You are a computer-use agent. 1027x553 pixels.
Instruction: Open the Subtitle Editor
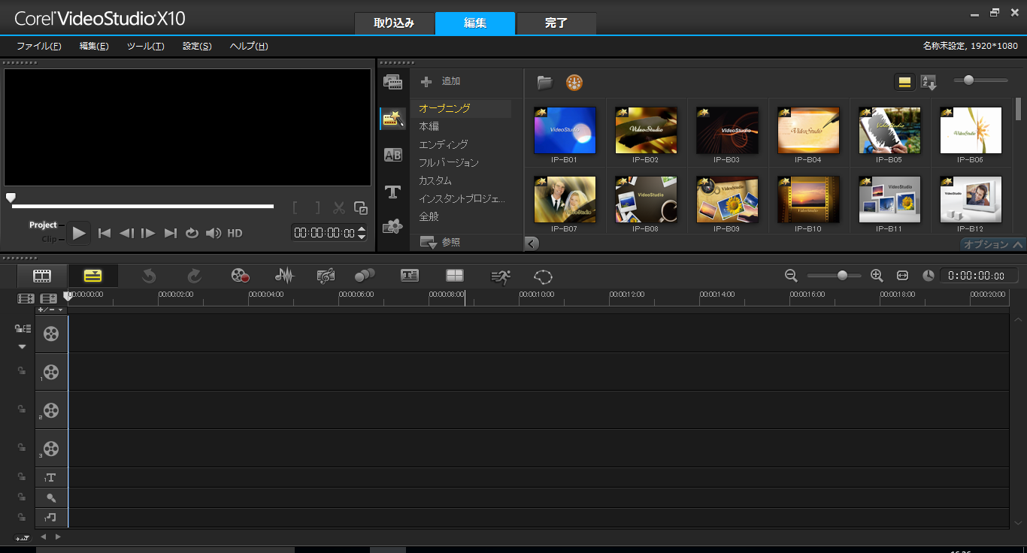(410, 276)
